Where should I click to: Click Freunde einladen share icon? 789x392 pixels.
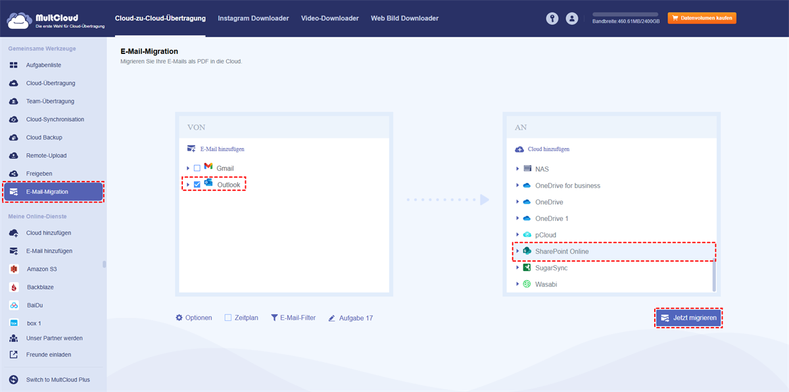[x=14, y=355]
